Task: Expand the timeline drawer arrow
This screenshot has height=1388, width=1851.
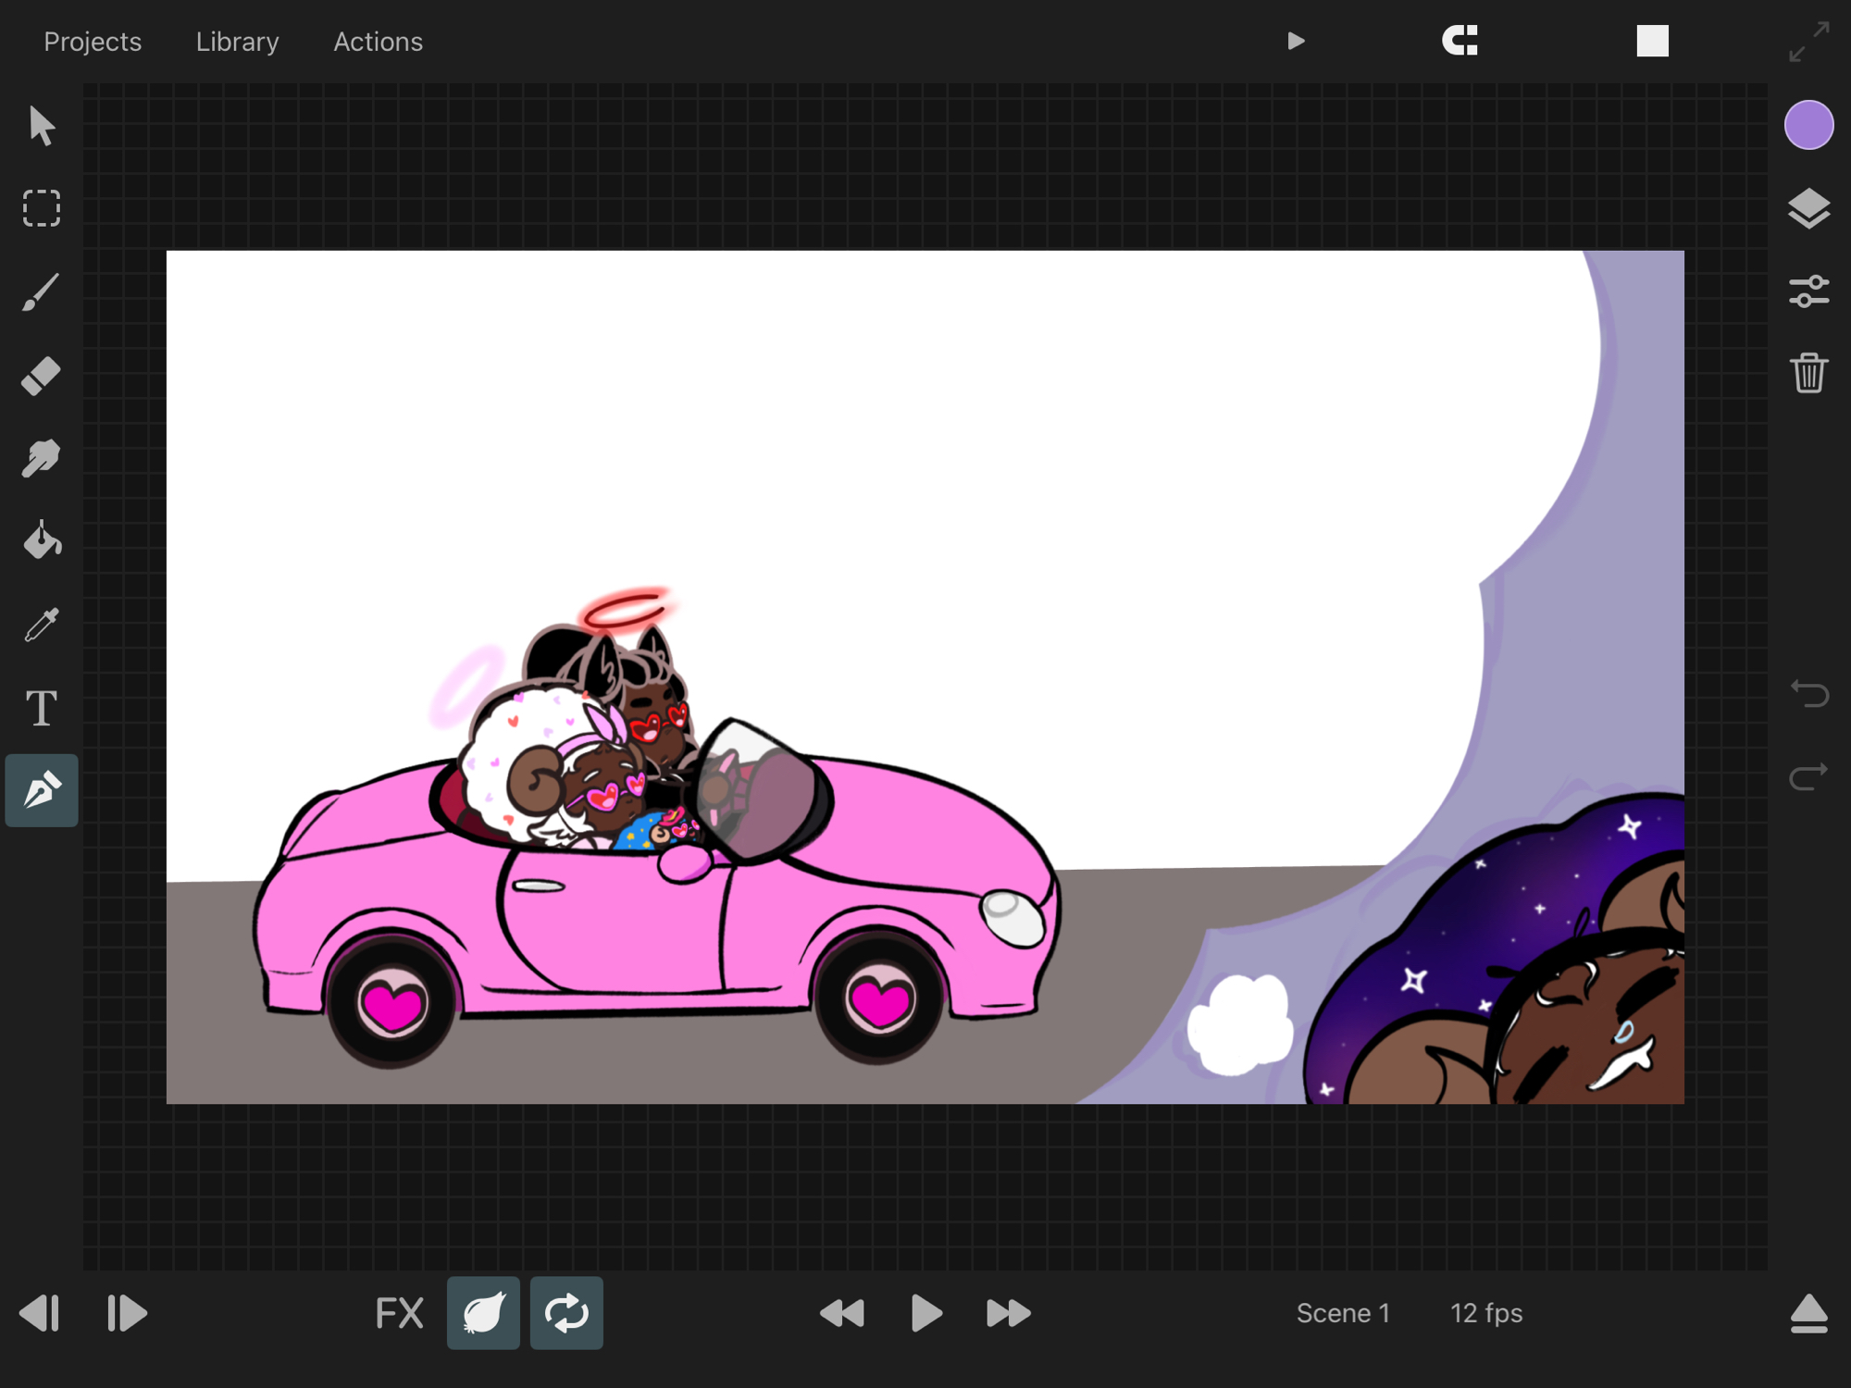Action: [1808, 1313]
